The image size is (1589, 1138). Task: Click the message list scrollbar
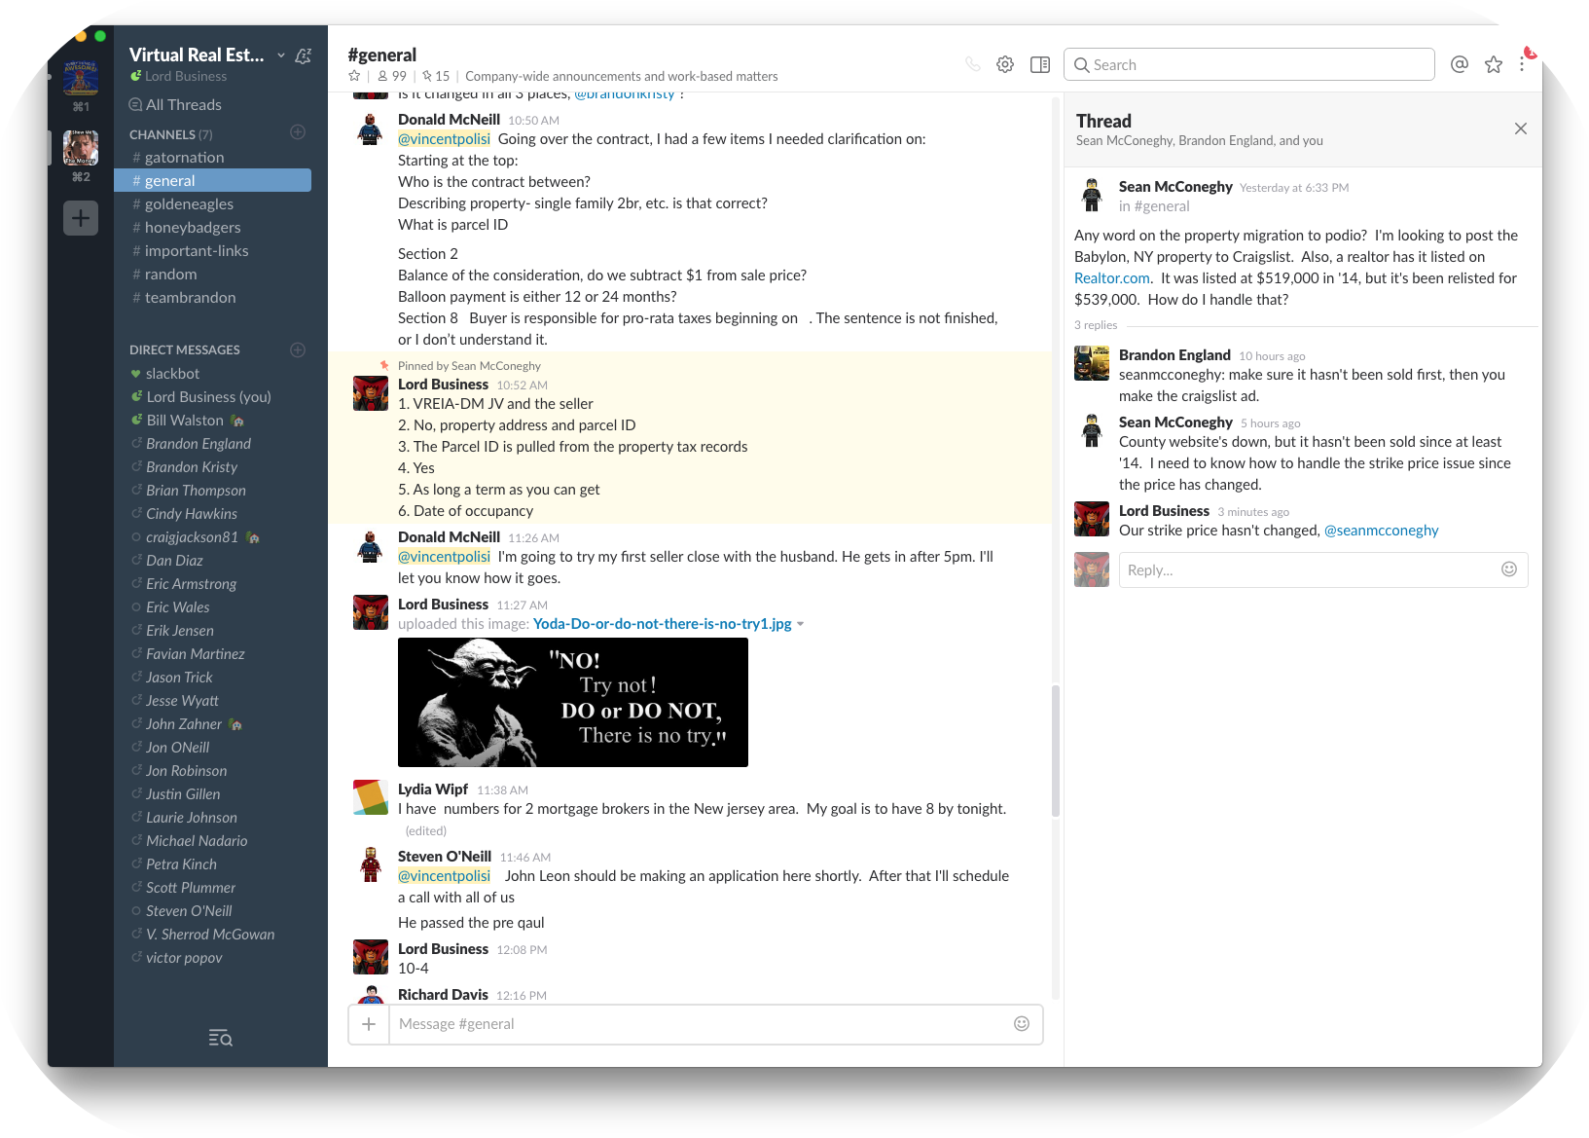click(1055, 750)
